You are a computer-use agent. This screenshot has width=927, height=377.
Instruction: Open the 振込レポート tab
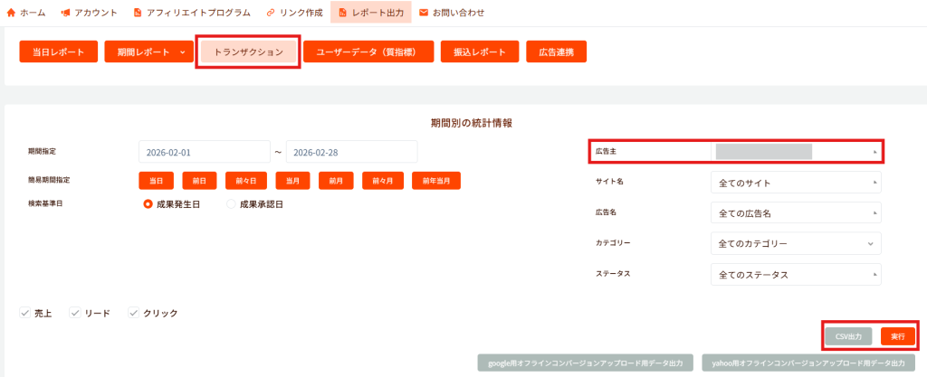coord(479,52)
